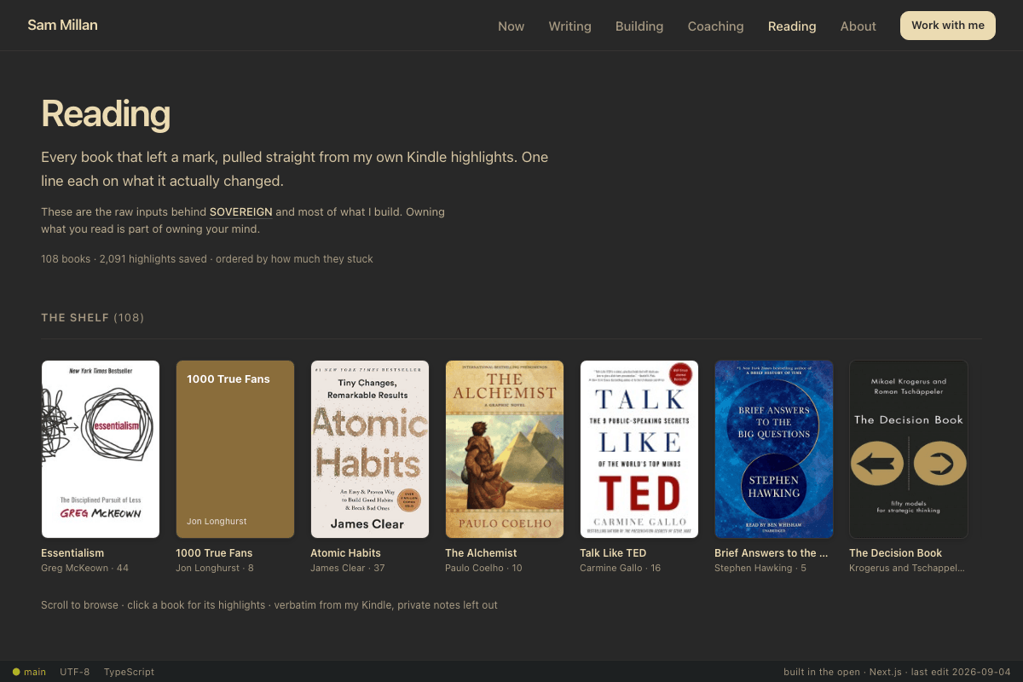This screenshot has height=682, width=1023.
Task: Click TypeScript in the status bar
Action: (x=129, y=672)
